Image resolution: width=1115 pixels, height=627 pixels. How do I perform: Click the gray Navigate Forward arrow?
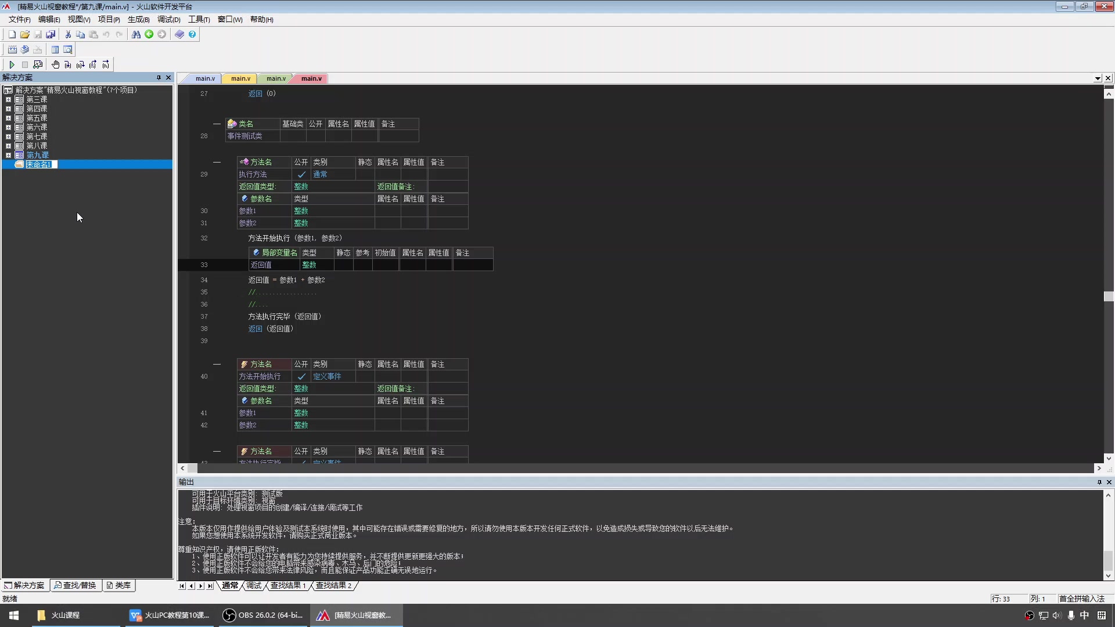tap(162, 34)
